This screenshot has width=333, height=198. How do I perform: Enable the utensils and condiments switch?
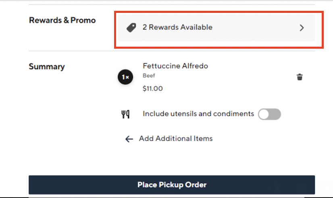(269, 114)
